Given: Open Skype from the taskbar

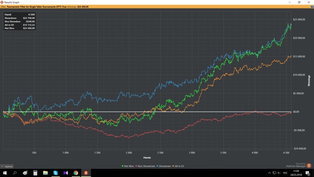Looking at the screenshot, I should click(56, 173).
